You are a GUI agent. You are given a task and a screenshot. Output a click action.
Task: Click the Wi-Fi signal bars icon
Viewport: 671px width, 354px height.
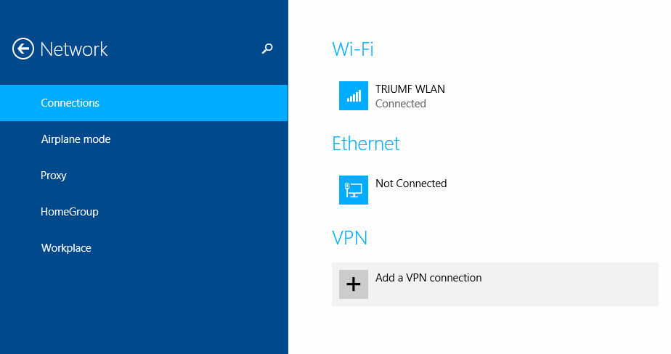pos(354,96)
